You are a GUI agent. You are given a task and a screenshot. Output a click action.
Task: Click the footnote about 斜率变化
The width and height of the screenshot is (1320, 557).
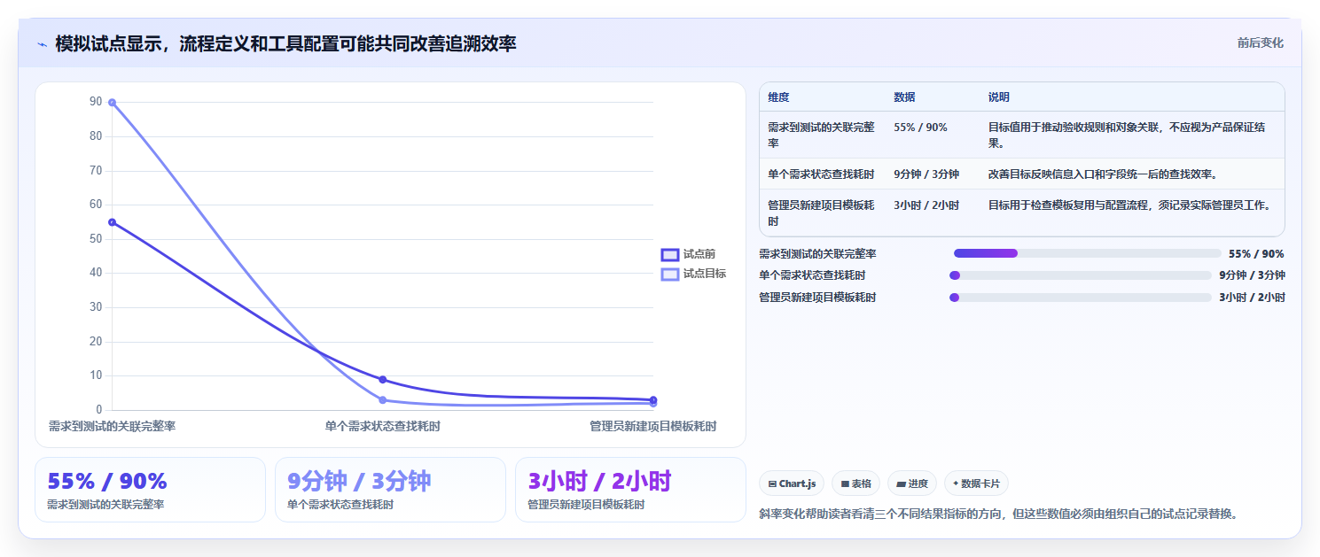(x=998, y=513)
